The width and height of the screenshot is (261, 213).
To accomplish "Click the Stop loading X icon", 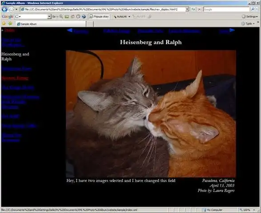I will (199, 9).
